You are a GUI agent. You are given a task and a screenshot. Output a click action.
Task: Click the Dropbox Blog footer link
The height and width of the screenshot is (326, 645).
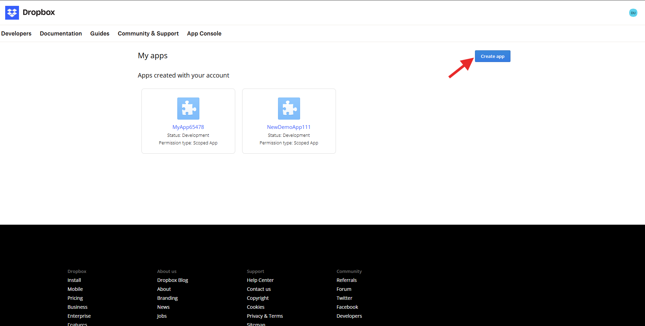tap(172, 280)
